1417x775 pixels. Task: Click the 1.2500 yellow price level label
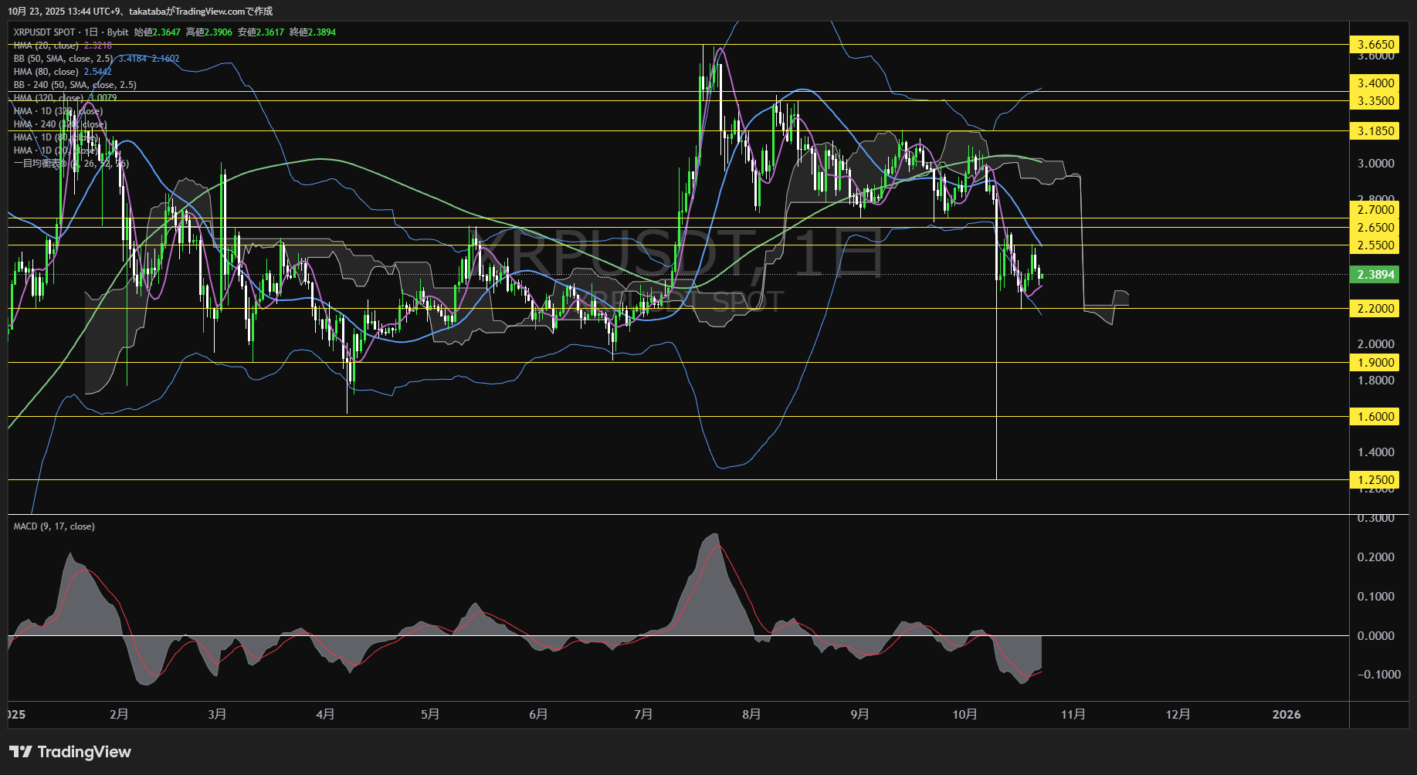click(1375, 480)
